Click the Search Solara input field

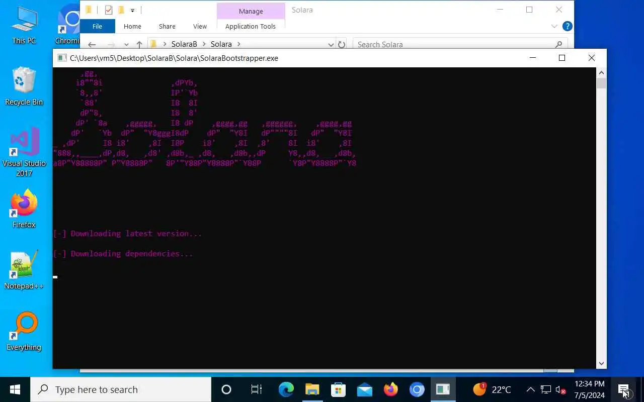pos(460,44)
